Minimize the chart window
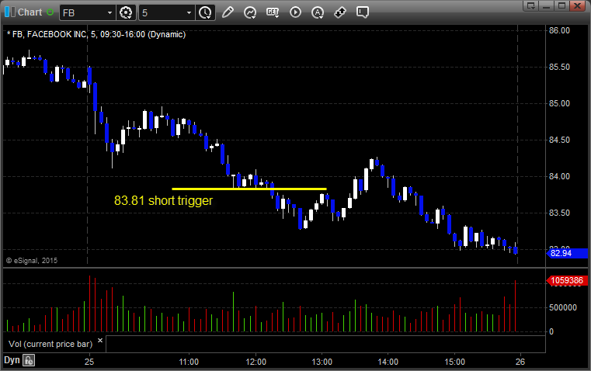Screen dimensions: 591x371 tap(547, 5)
